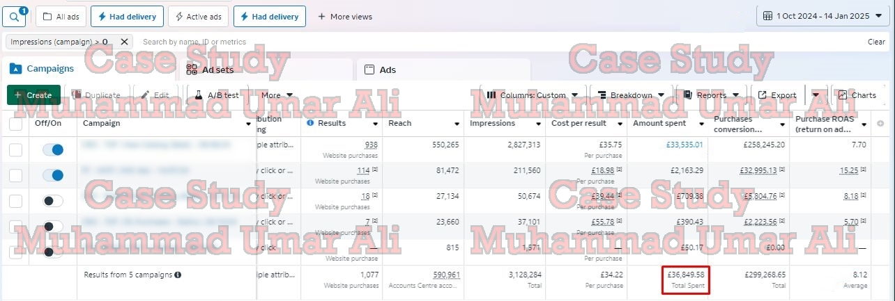The height and width of the screenshot is (301, 895).
Task: Add a column with plus icon
Action: point(881,124)
